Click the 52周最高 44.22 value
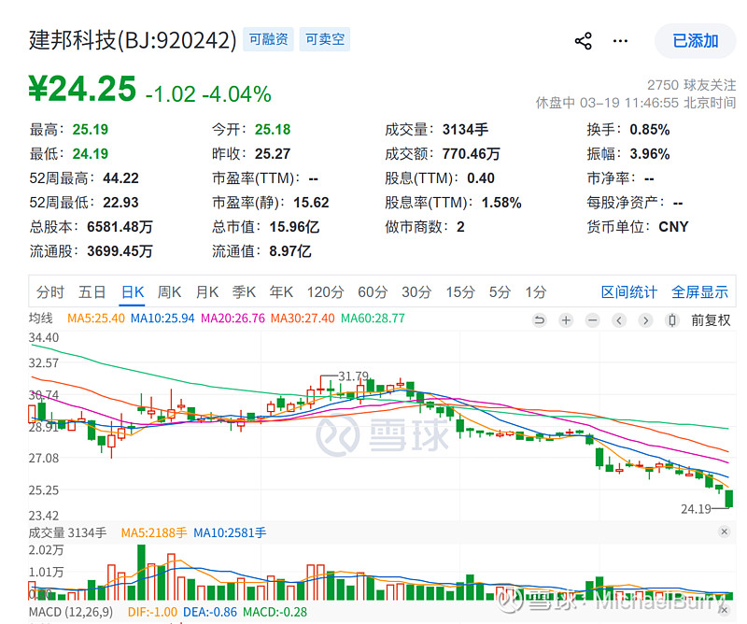 tap(120, 178)
